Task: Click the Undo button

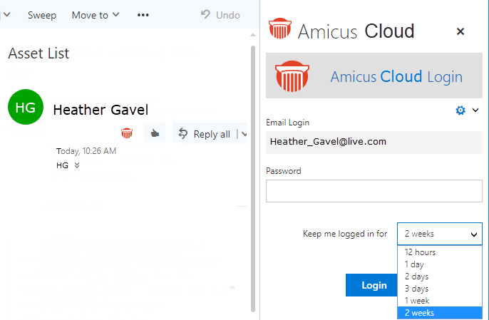Action: [220, 15]
